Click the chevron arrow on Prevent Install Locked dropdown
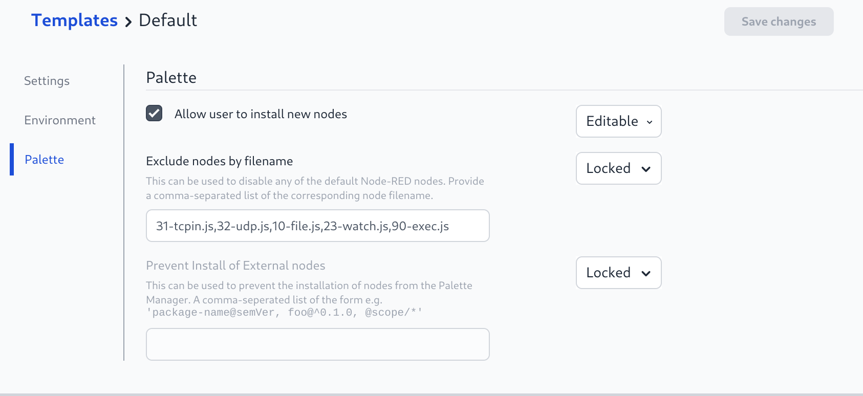This screenshot has height=396, width=863. tap(646, 273)
